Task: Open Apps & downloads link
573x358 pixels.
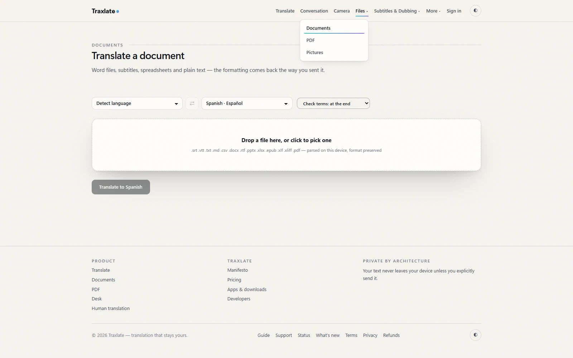Action: tap(247, 290)
